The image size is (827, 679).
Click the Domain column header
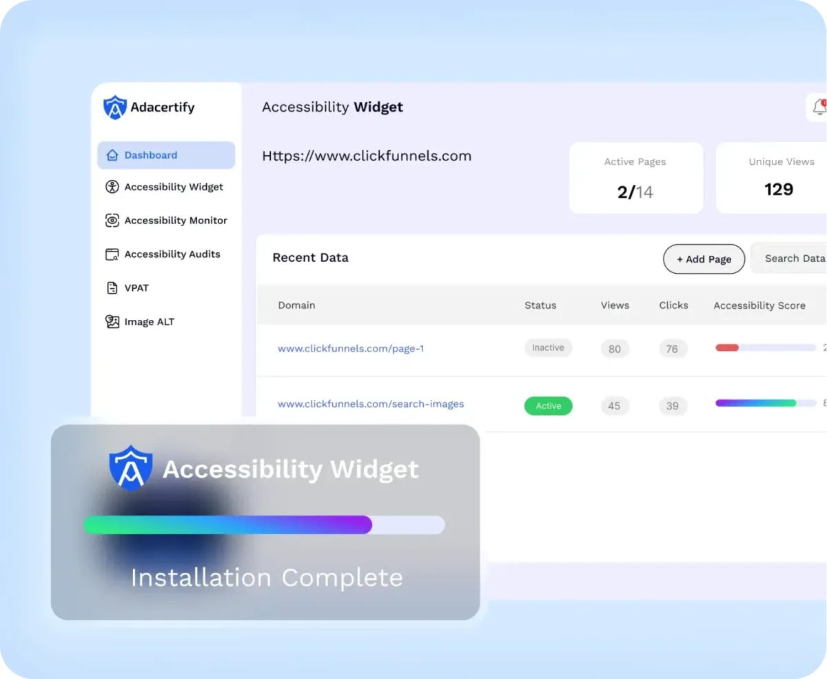click(x=296, y=305)
